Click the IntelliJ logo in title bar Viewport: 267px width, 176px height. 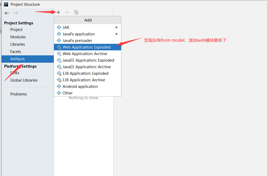click(x=6, y=4)
